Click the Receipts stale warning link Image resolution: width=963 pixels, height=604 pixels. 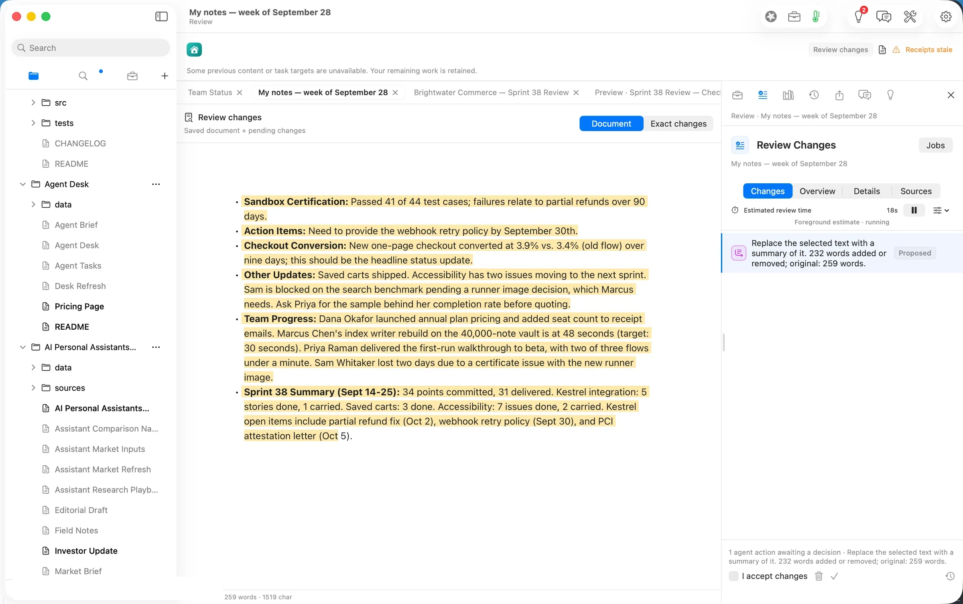pyautogui.click(x=928, y=50)
